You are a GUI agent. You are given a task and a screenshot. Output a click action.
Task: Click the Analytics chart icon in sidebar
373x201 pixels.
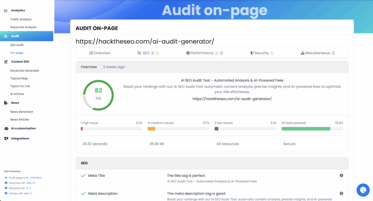click(6, 11)
